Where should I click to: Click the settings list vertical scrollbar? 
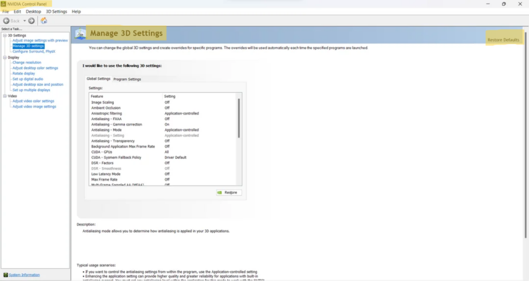click(239, 119)
